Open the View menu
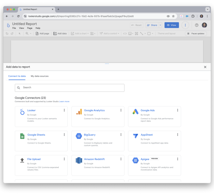 coord(21,28)
